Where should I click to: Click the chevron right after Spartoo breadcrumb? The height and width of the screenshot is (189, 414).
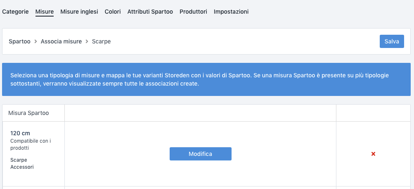pos(35,41)
